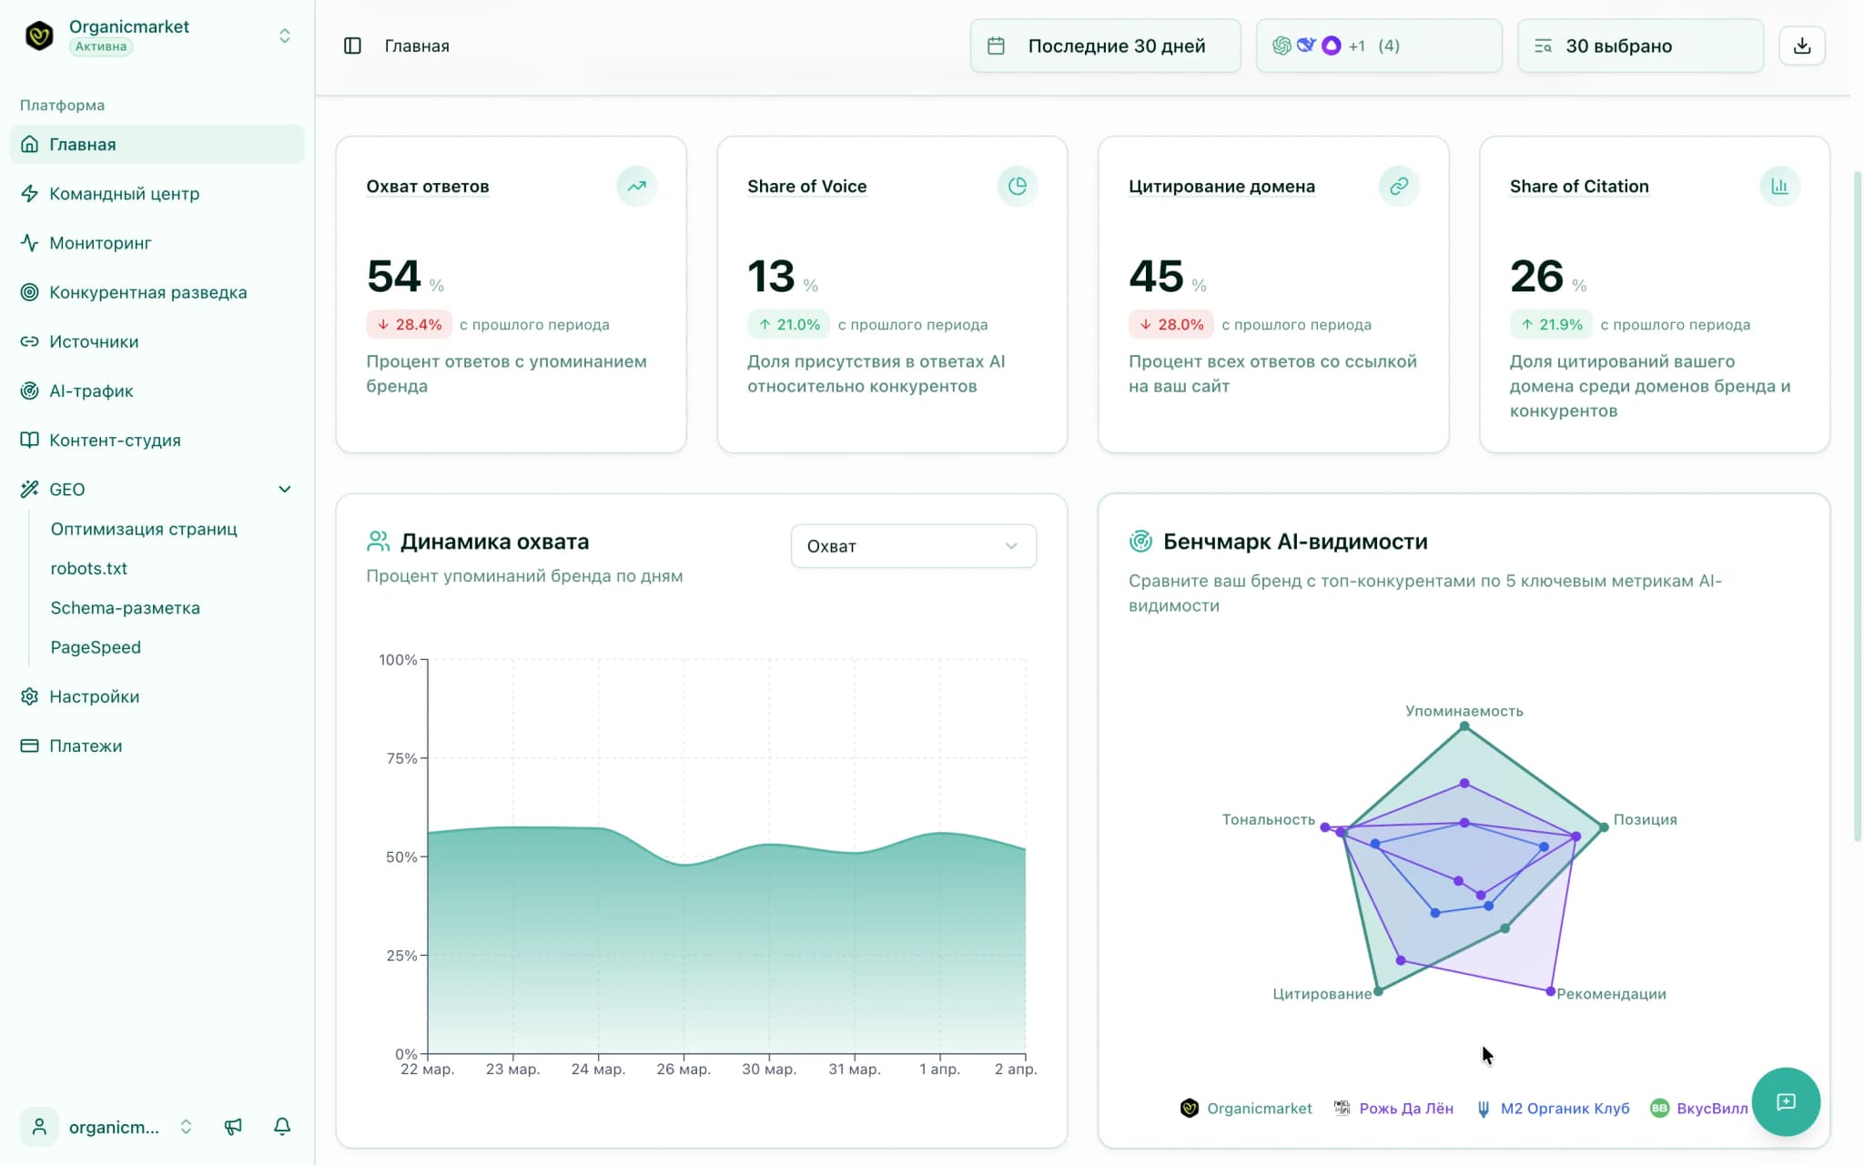
Task: Collapse the GEO section chevron
Action: point(285,489)
